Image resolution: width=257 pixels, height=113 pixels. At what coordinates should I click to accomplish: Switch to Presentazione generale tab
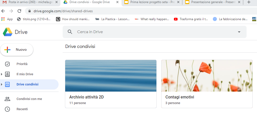pos(212,2)
